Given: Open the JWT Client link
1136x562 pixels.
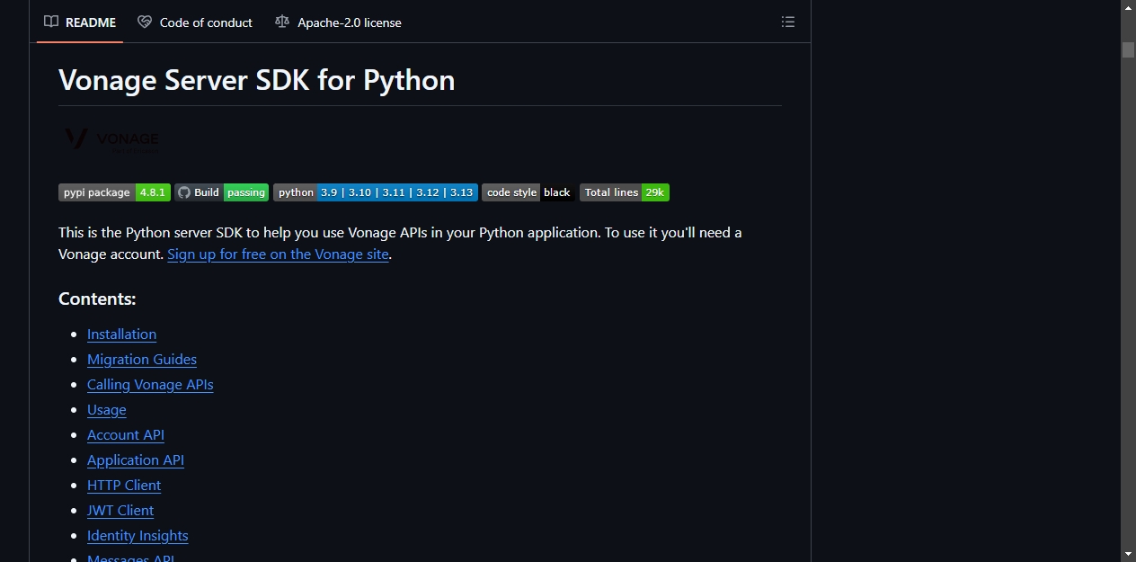Looking at the screenshot, I should coord(120,511).
